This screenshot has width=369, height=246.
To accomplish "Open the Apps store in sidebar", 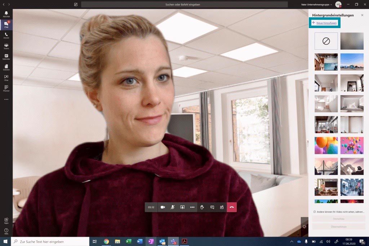I will (x=6, y=221).
